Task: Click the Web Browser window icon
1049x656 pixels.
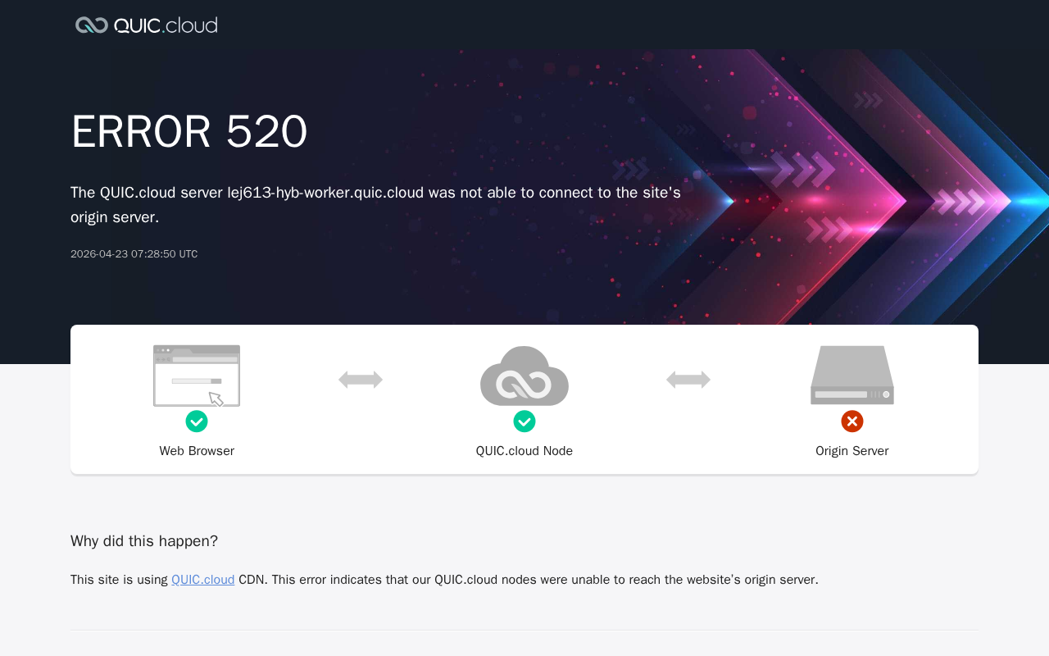Action: pyautogui.click(x=197, y=376)
